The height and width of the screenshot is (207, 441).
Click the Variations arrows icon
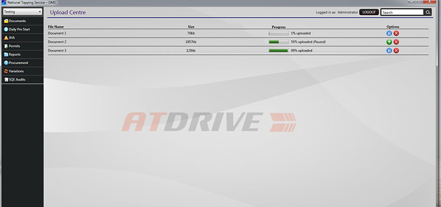[x=6, y=71]
